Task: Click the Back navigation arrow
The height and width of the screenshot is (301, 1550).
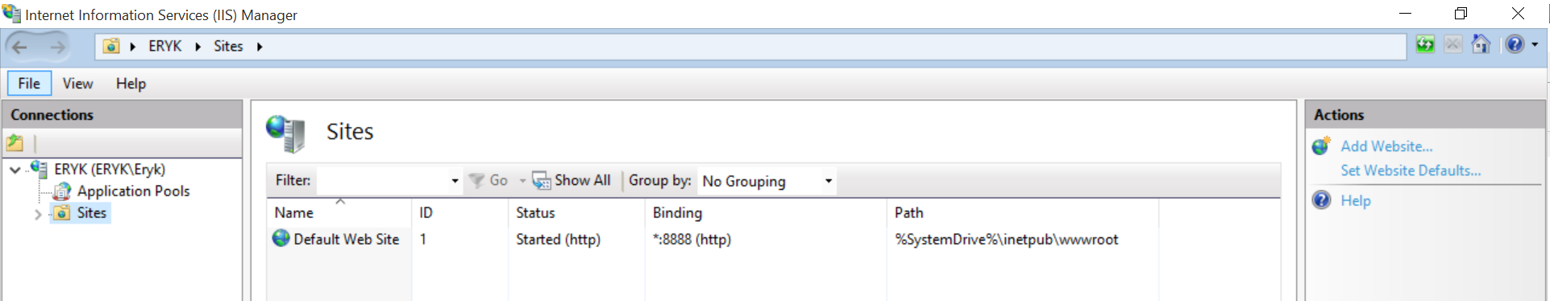Action: point(21,47)
